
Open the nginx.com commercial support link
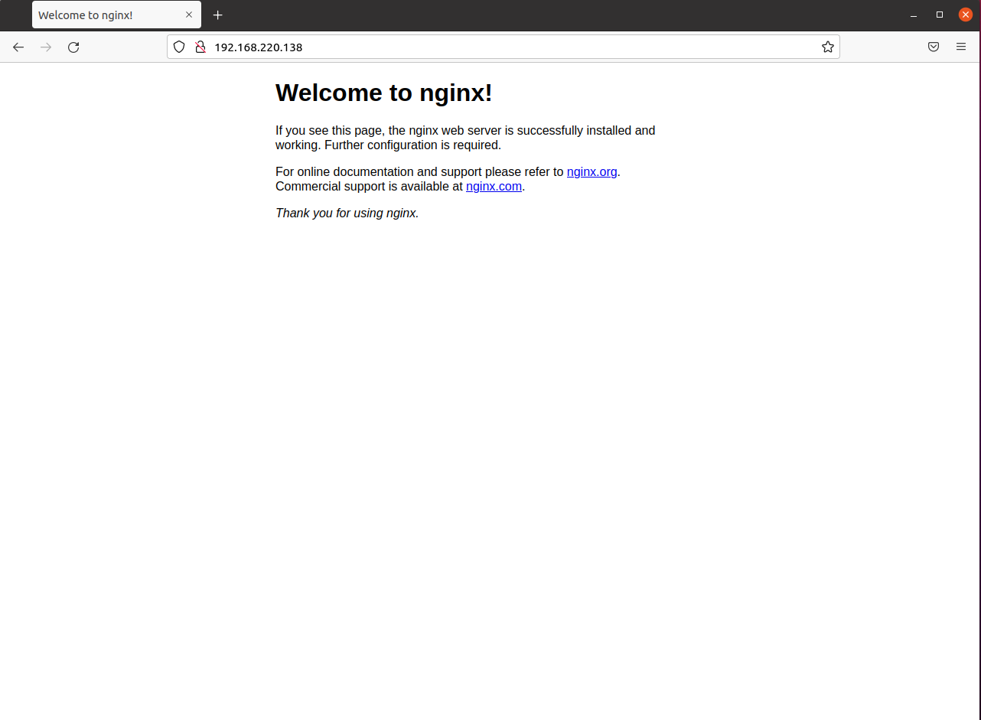tap(494, 186)
